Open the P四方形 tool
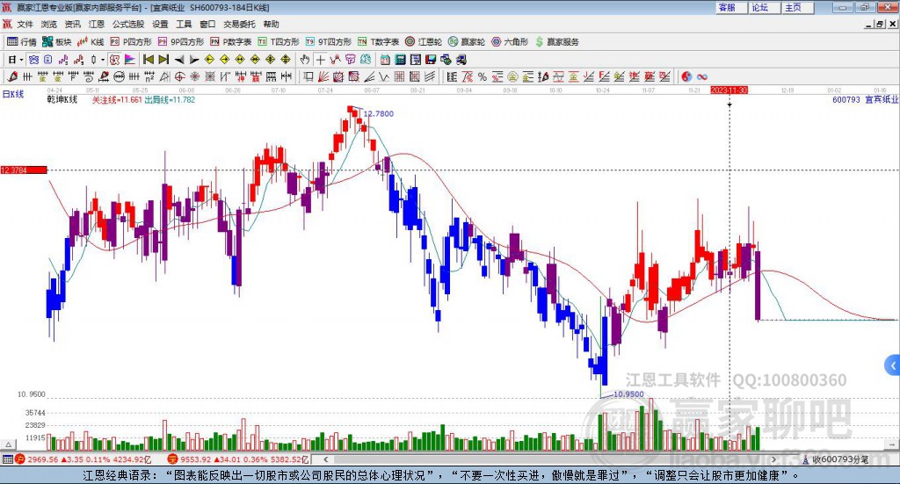Image resolution: width=900 pixels, height=484 pixels. click(x=131, y=42)
